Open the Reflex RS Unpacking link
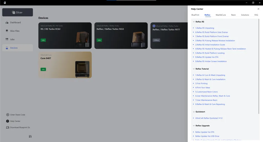The image size is (263, 142). tap(205, 28)
